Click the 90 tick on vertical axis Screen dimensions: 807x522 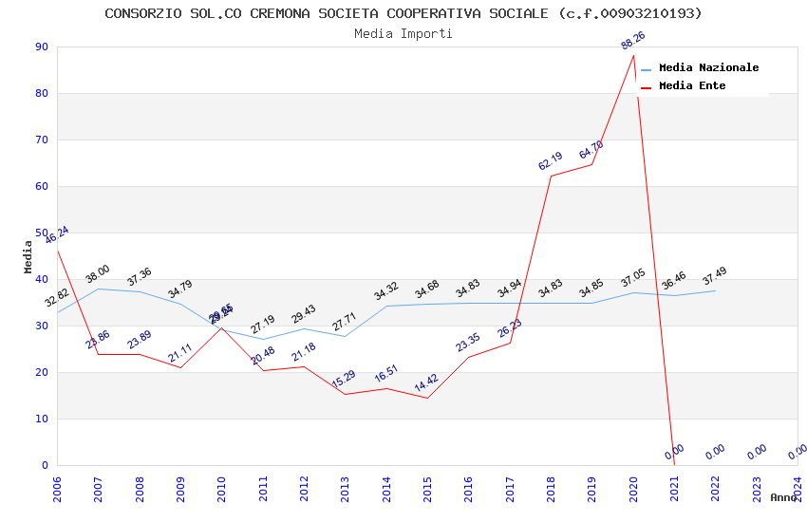[x=42, y=47]
